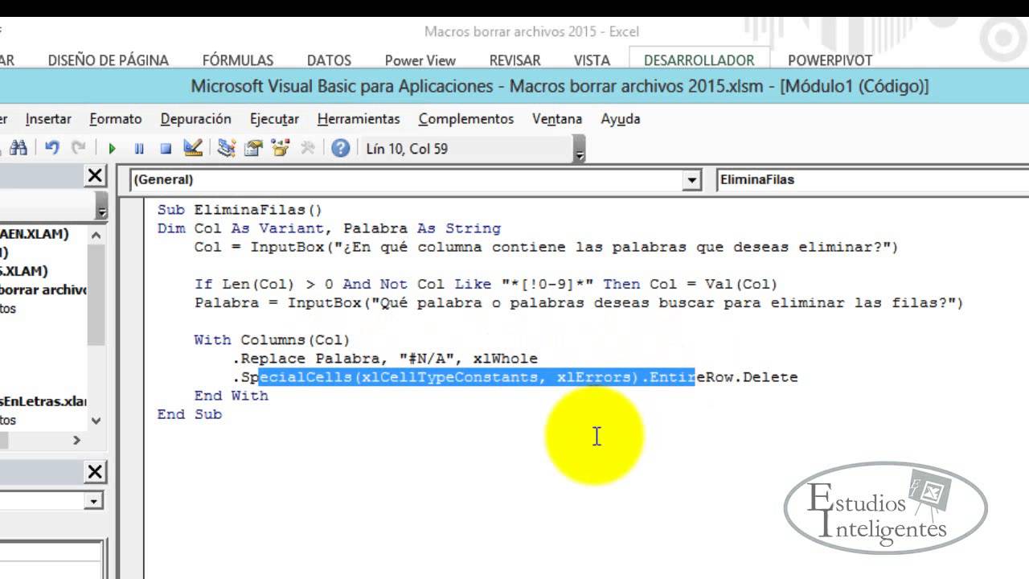Expand the toolbar options arrow
This screenshot has width=1029, height=579.
pyautogui.click(x=580, y=150)
